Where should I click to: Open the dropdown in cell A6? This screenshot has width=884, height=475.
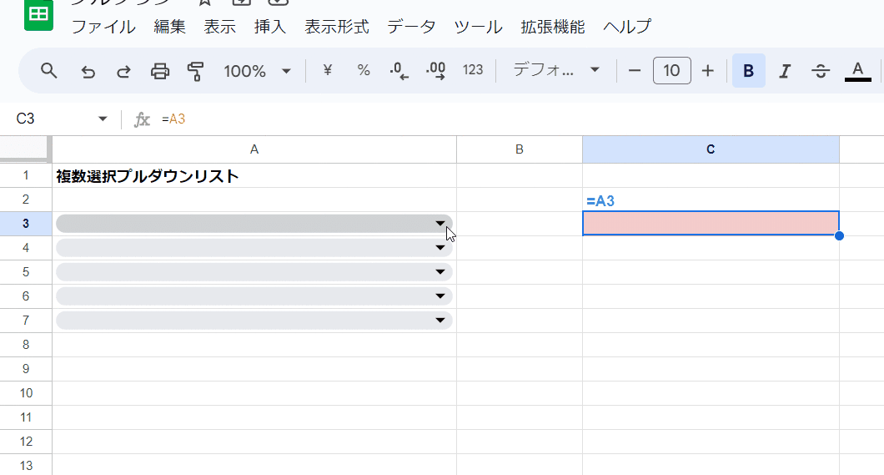(440, 296)
